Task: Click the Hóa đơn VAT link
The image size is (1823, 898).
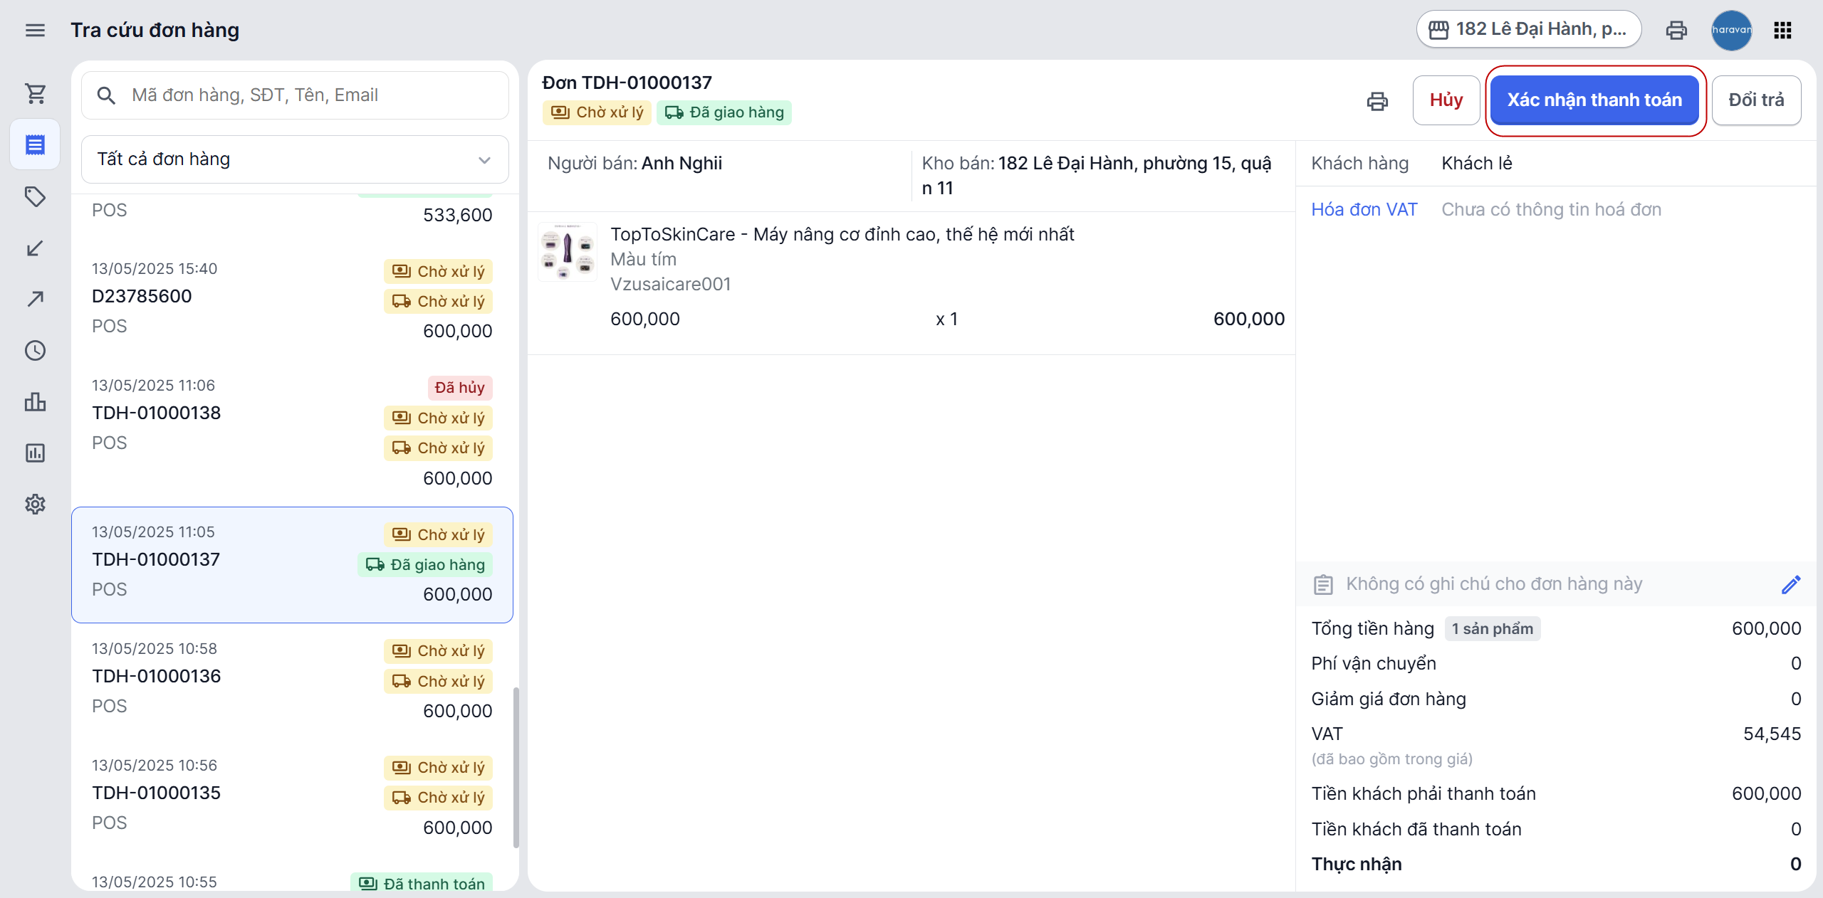Action: (1364, 209)
